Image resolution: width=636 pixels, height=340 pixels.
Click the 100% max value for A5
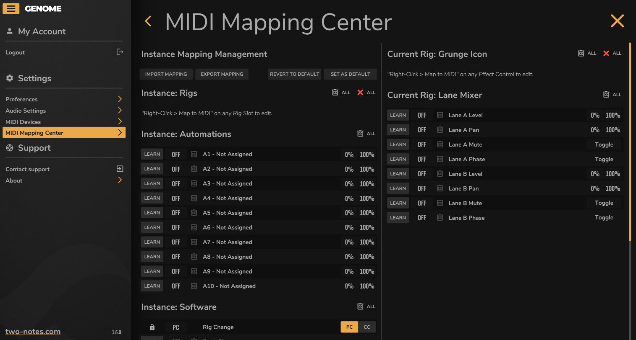point(367,213)
